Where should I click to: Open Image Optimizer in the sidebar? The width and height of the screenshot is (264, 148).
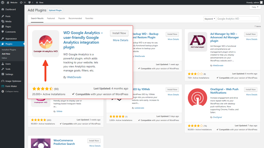tap(12, 81)
